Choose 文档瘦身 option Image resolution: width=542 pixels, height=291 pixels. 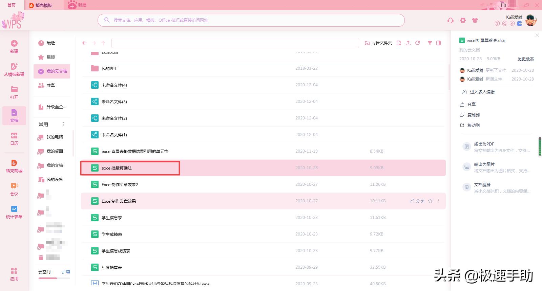pos(496,187)
